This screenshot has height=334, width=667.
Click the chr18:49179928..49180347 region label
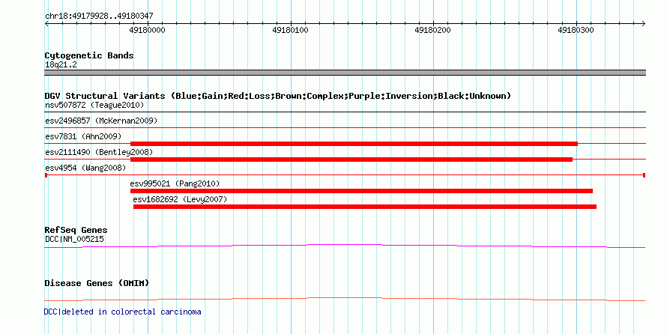[99, 16]
